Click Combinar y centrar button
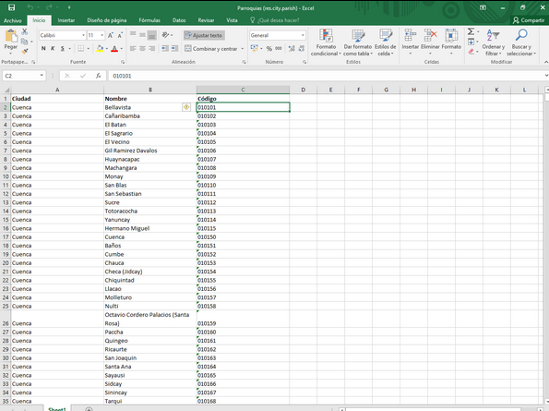Screen dimensions: 549x411 (211, 49)
